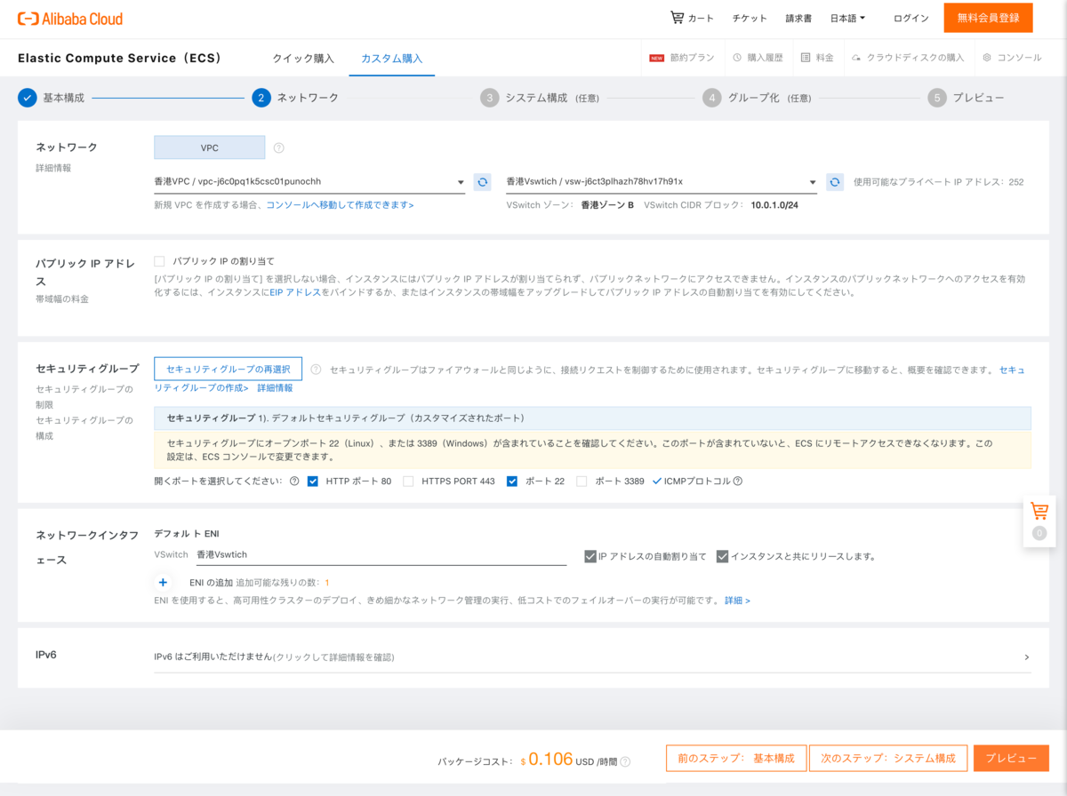Image resolution: width=1067 pixels, height=796 pixels.
Task: Click help icon beside ICMP protocol
Action: coord(737,482)
